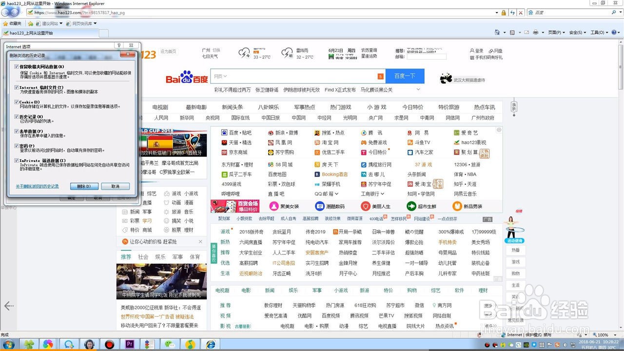Click 删除(D) button in dialog
Image resolution: width=624 pixels, height=351 pixels.
[x=84, y=186]
